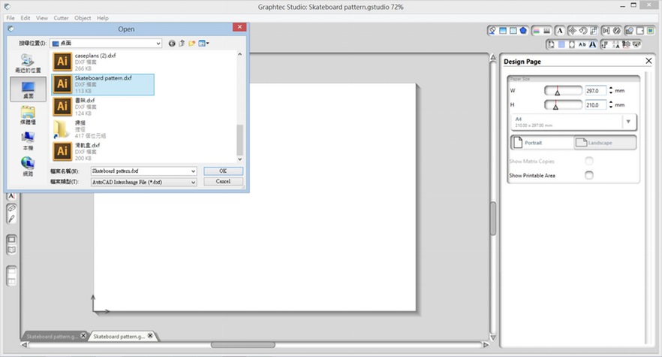This screenshot has height=357, width=662.
Task: Open the Text Style panel (A icon)
Action: (x=559, y=31)
